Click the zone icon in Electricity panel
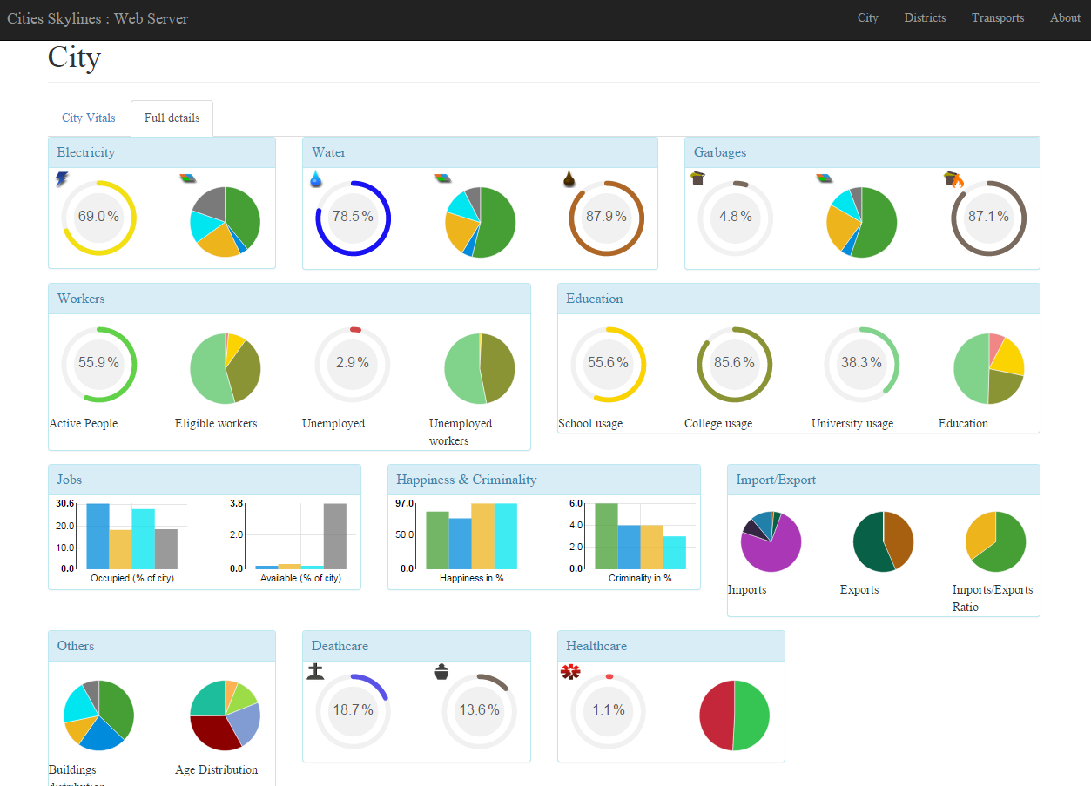 (x=187, y=178)
